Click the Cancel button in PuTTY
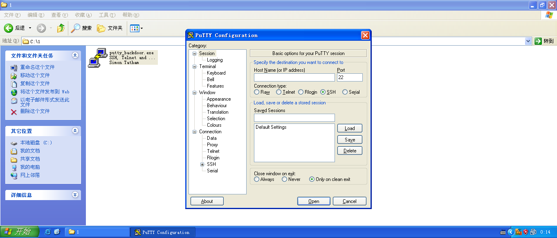Viewport: 557px width, 238px height. coord(350,201)
